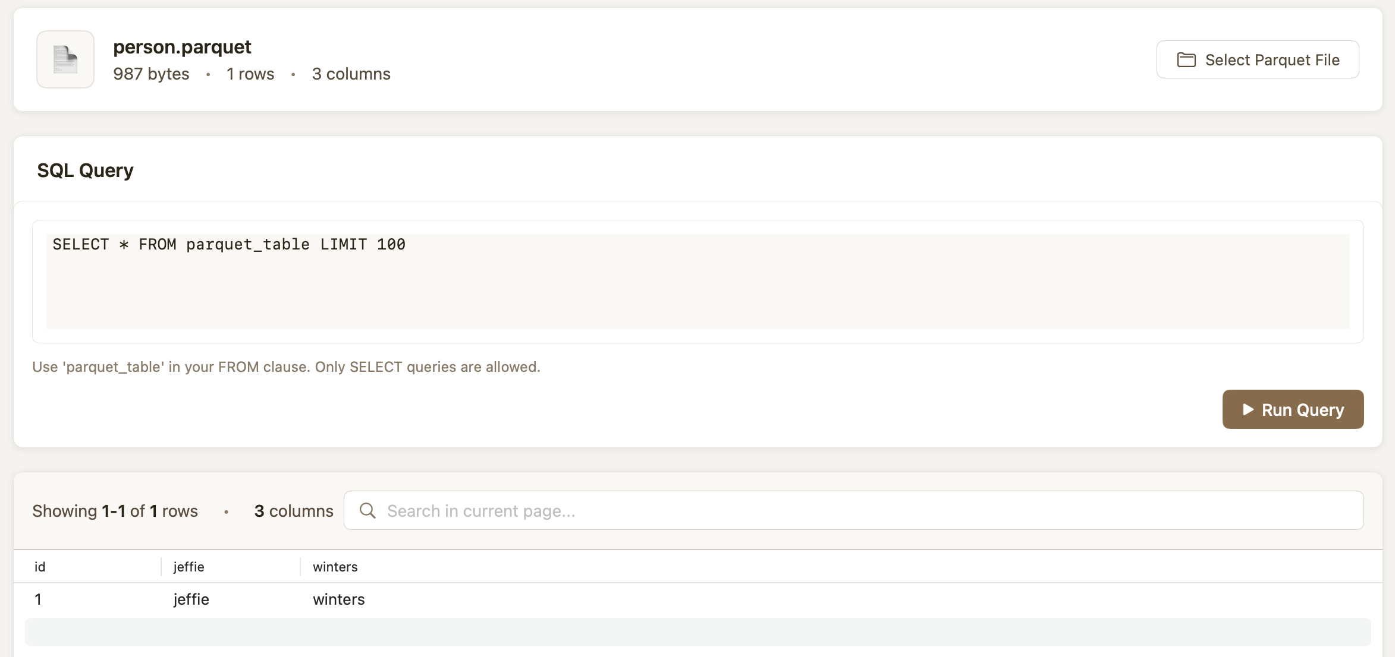Click the cell with value 1 in the id column
This screenshot has height=657, width=1395.
pyautogui.click(x=38, y=599)
